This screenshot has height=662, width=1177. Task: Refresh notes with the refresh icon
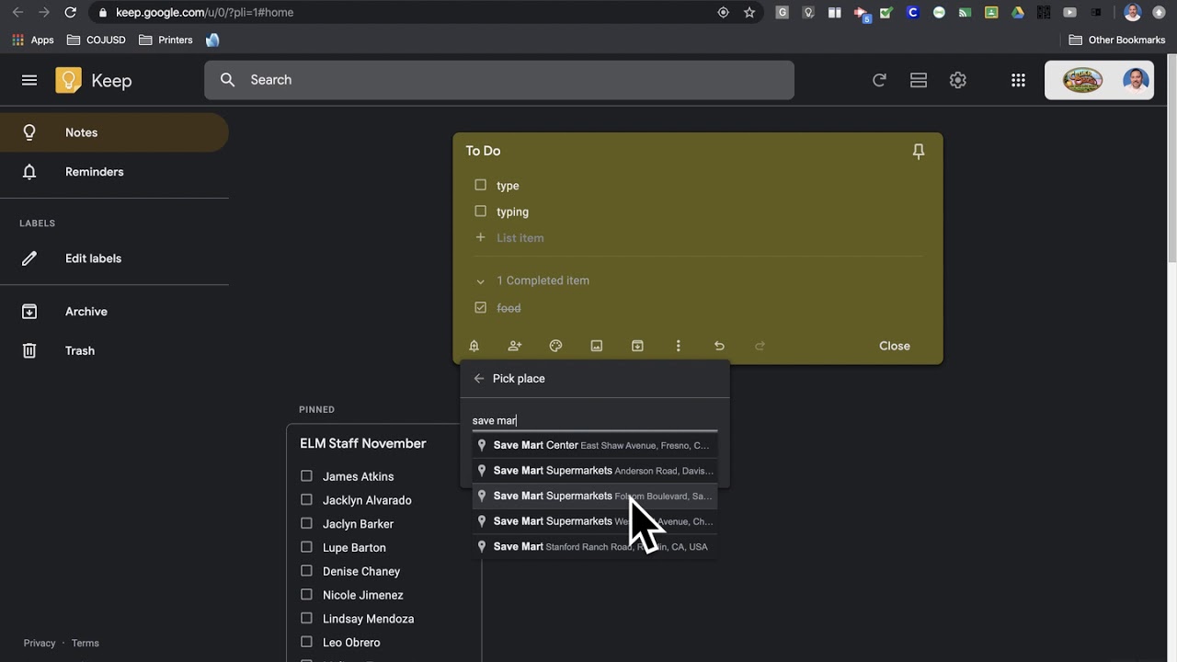point(879,80)
